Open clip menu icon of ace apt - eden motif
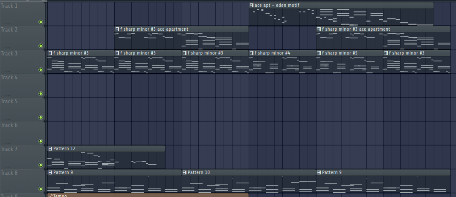Image resolution: width=456 pixels, height=197 pixels. click(x=252, y=6)
